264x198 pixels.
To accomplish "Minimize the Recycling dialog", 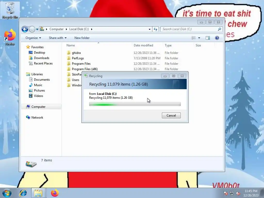I will 165,76.
